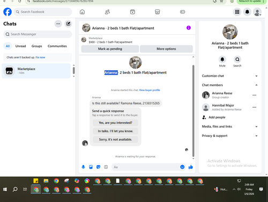This screenshot has width=268, height=202.
Task: Mute the conversation with bell icon
Action: click(222, 59)
